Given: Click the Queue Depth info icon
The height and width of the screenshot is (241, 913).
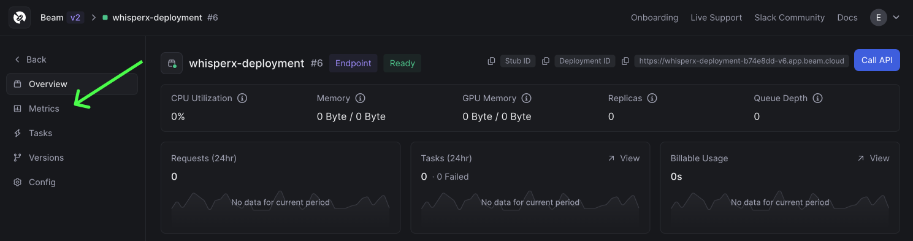Looking at the screenshot, I should 817,98.
